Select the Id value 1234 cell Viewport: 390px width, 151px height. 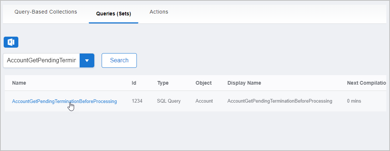(137, 101)
